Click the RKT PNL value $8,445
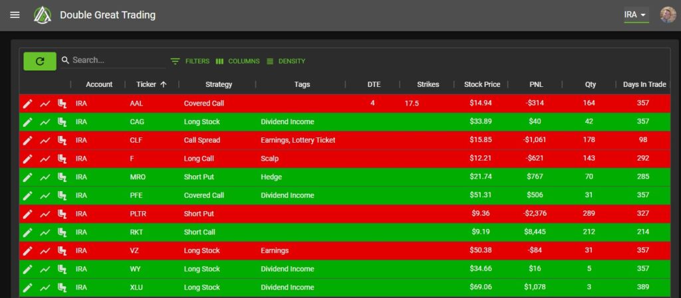681x298 pixels. 535,232
